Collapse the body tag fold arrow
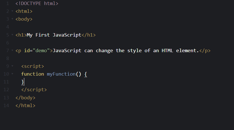The width and height of the screenshot is (234, 130). coord(12,19)
